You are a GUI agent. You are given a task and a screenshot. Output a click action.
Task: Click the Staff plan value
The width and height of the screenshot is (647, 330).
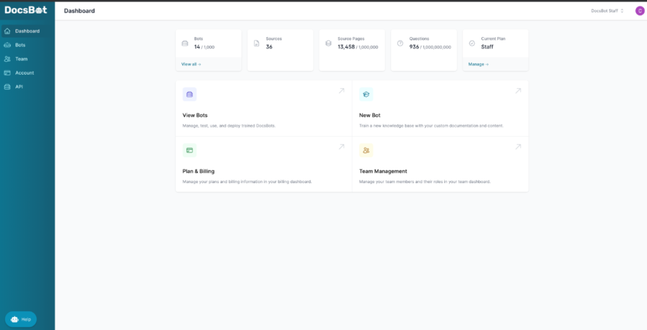point(487,47)
